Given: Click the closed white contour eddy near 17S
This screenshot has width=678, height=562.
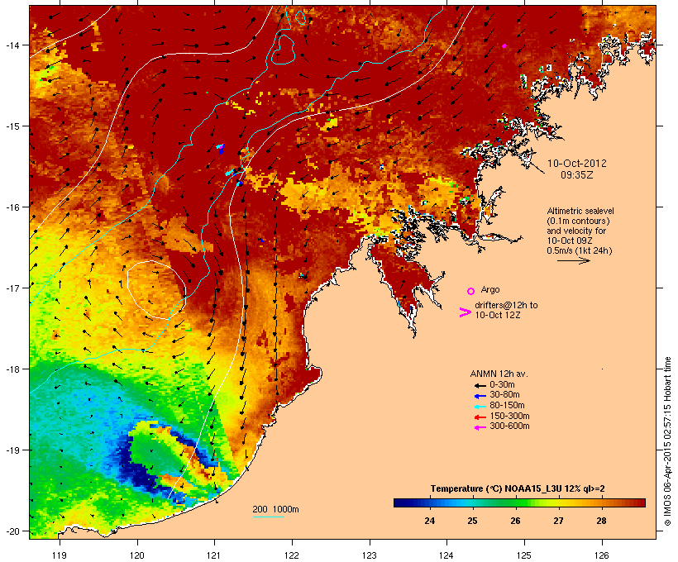Looking at the screenshot, I should [156, 290].
